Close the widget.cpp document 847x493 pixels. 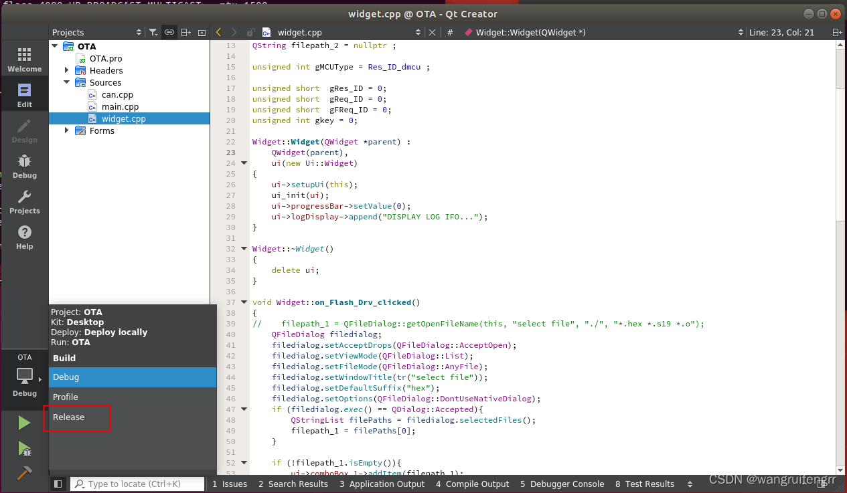tap(432, 32)
